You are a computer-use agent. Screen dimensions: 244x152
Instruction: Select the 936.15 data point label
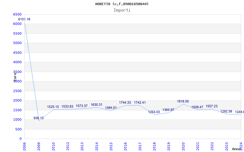point(38,118)
